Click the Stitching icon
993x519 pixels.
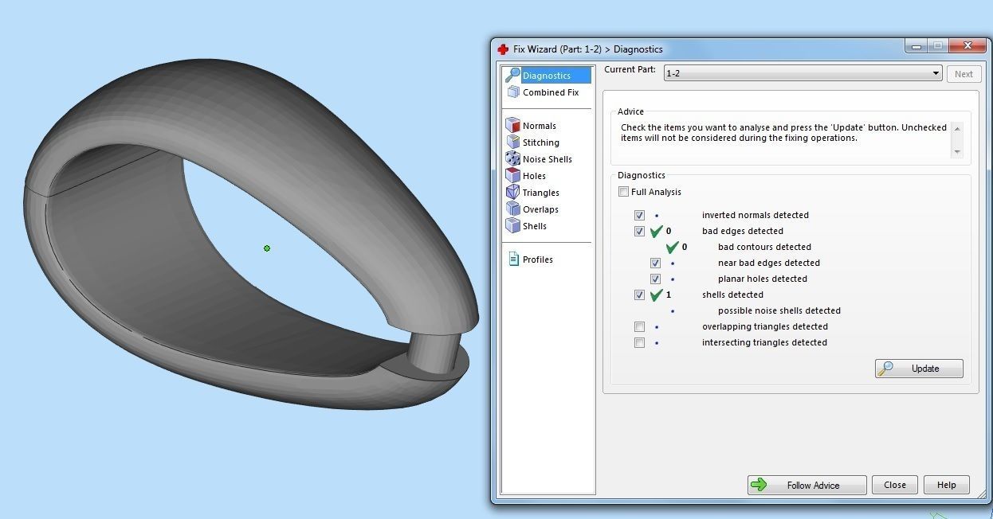(512, 142)
